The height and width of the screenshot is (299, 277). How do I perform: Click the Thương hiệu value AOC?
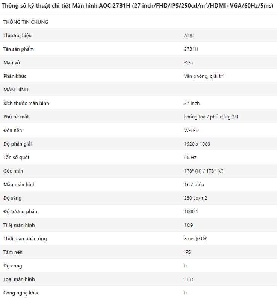coord(189,35)
